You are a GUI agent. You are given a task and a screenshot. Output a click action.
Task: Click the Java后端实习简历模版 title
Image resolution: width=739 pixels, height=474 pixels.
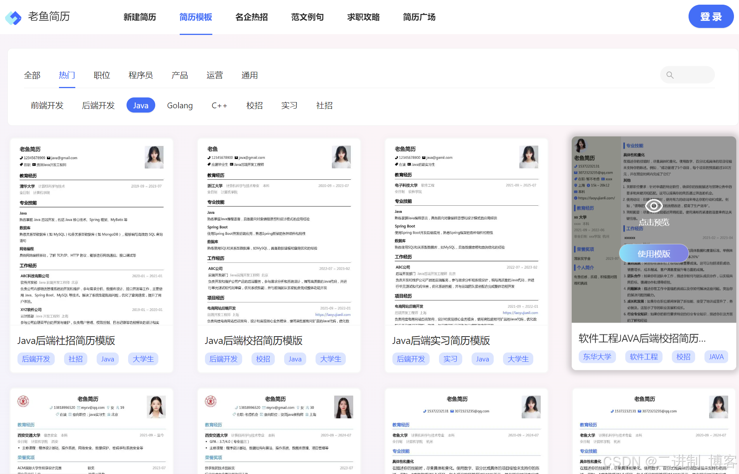(441, 340)
